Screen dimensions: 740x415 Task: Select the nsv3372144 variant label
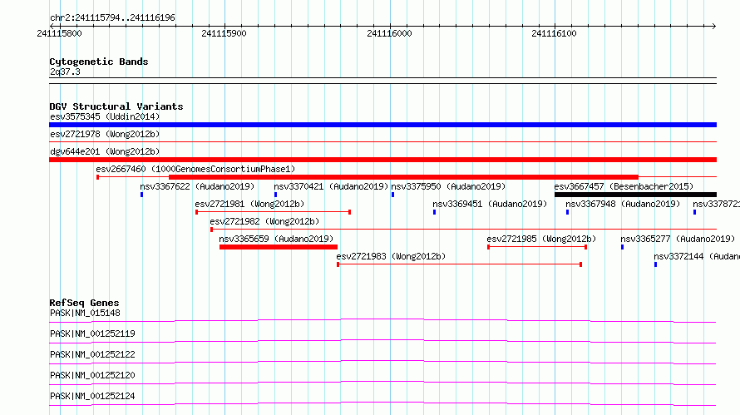click(697, 256)
